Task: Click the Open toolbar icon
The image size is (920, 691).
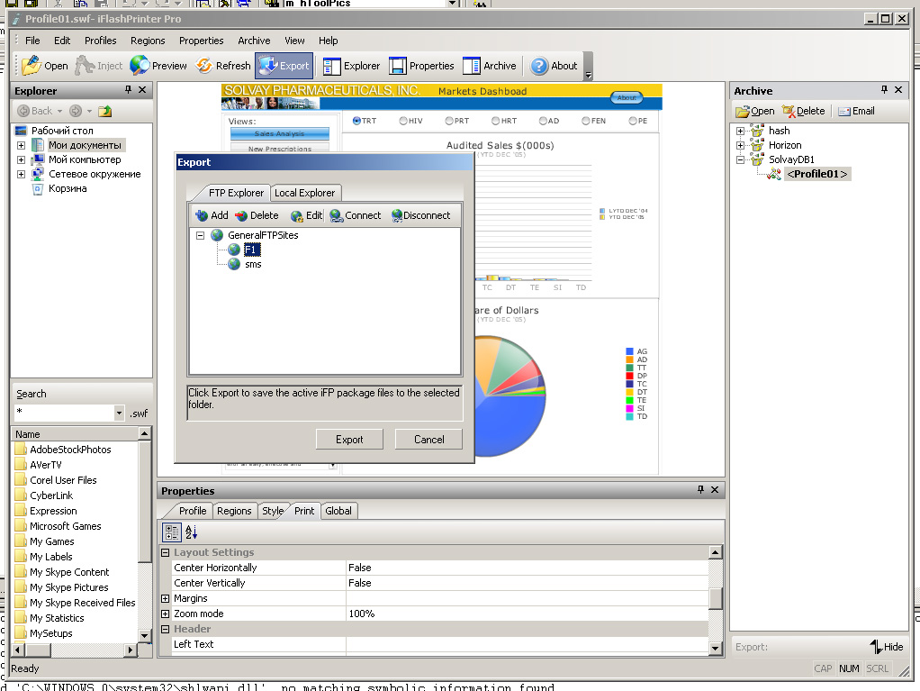Action: click(45, 66)
